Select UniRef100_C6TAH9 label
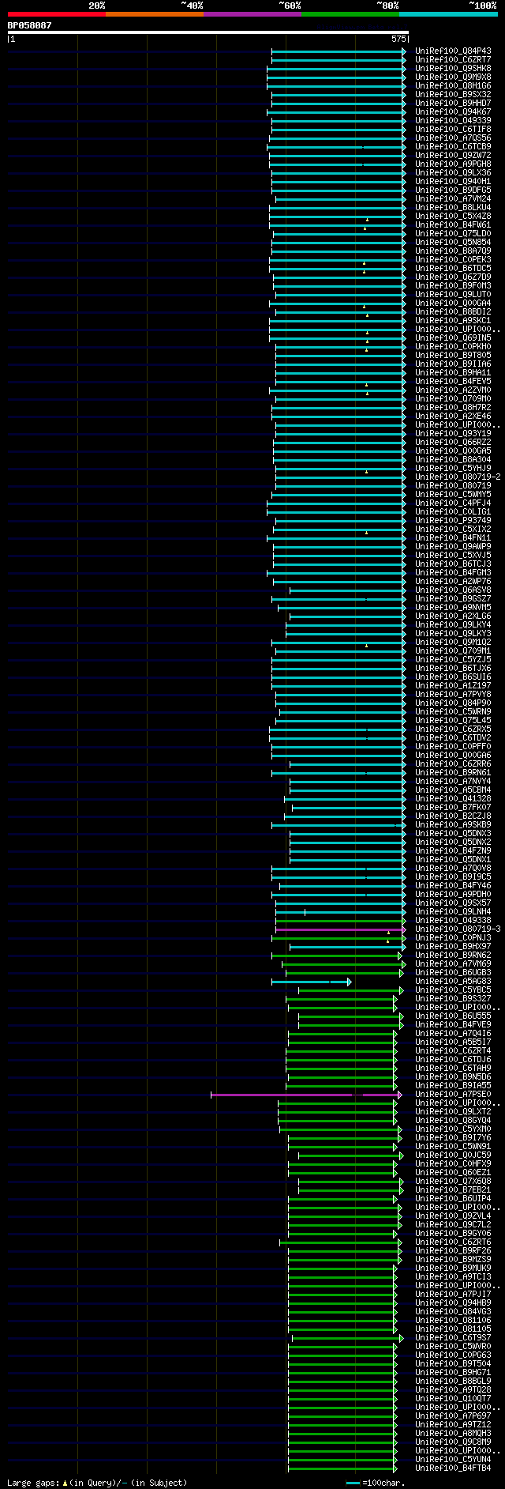The height and width of the screenshot is (1489, 505). coord(453,1069)
